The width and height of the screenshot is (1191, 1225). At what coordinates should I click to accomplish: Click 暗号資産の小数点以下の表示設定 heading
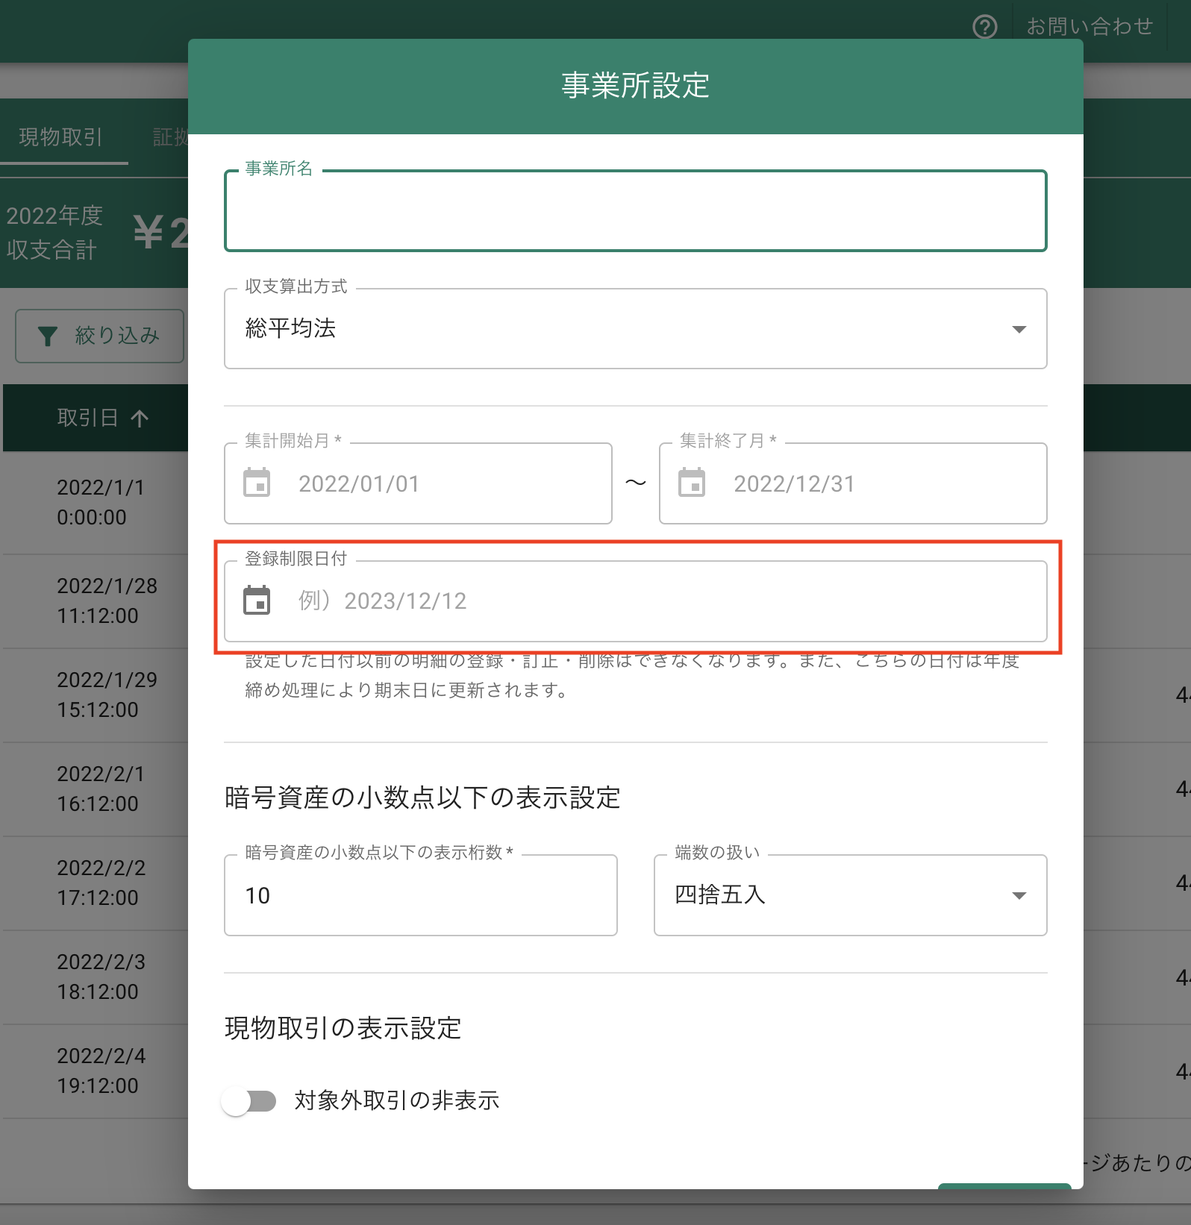[x=422, y=798]
